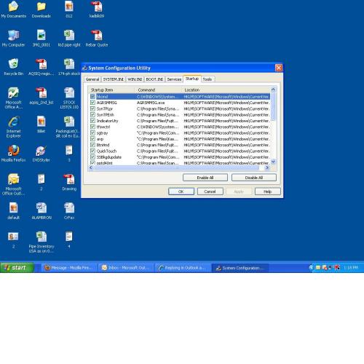
Task: Select the Internet Explorer desktop icon
Action: point(13,127)
